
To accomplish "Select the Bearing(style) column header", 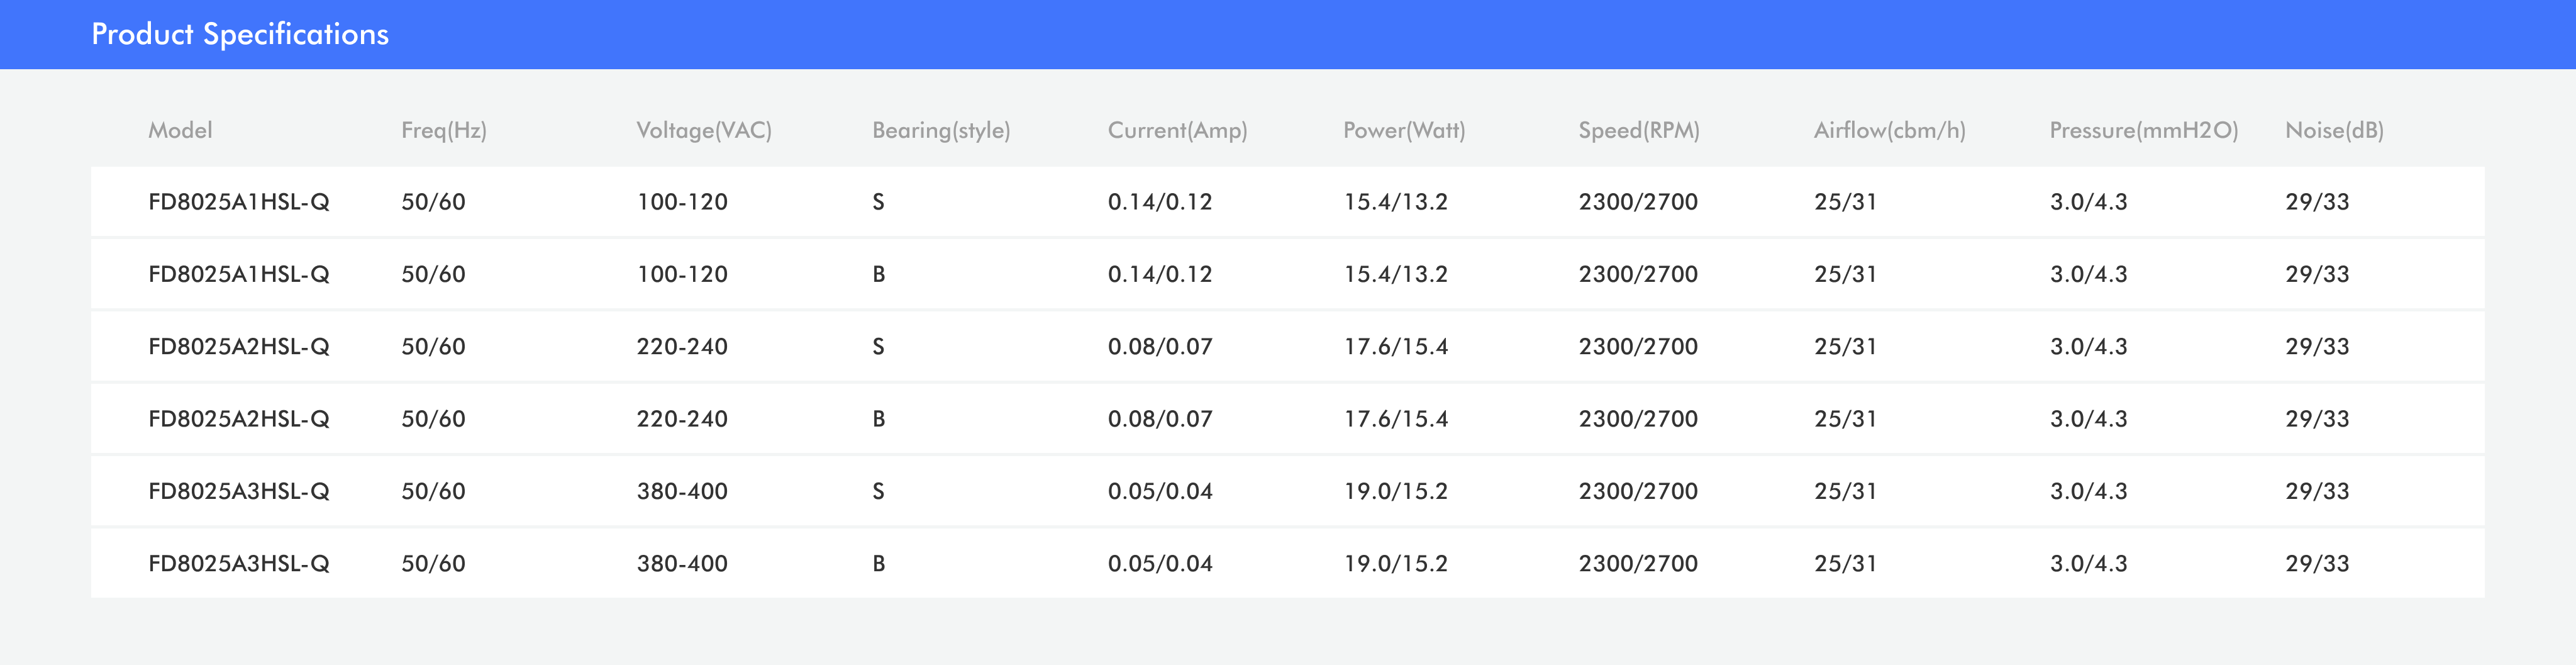I will [940, 130].
